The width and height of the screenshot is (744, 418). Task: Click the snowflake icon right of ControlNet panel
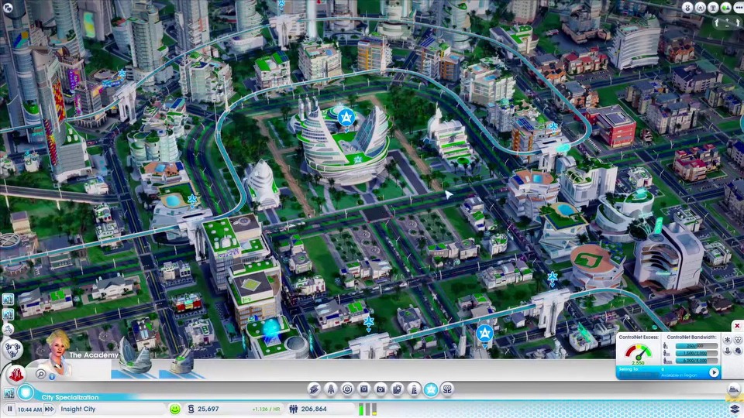(x=728, y=341)
